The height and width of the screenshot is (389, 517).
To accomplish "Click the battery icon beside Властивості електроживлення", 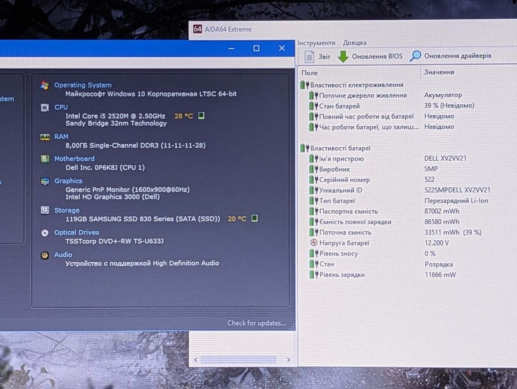I will 305,85.
